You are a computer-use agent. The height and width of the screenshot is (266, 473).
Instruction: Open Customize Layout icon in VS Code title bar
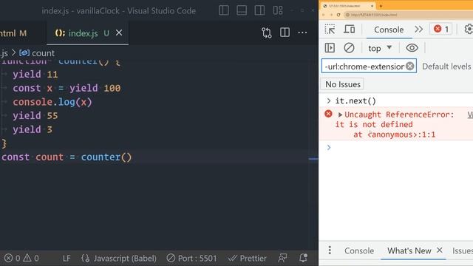pos(278,10)
